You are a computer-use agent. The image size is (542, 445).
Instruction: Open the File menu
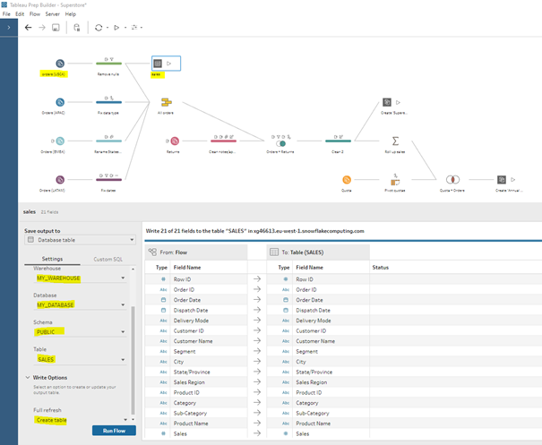(6, 14)
